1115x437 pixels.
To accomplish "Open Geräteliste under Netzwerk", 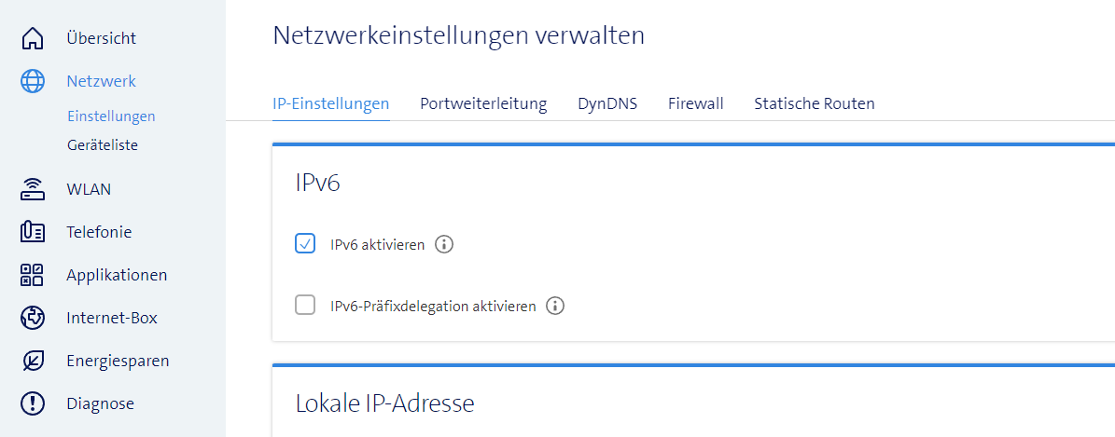I will point(103,145).
